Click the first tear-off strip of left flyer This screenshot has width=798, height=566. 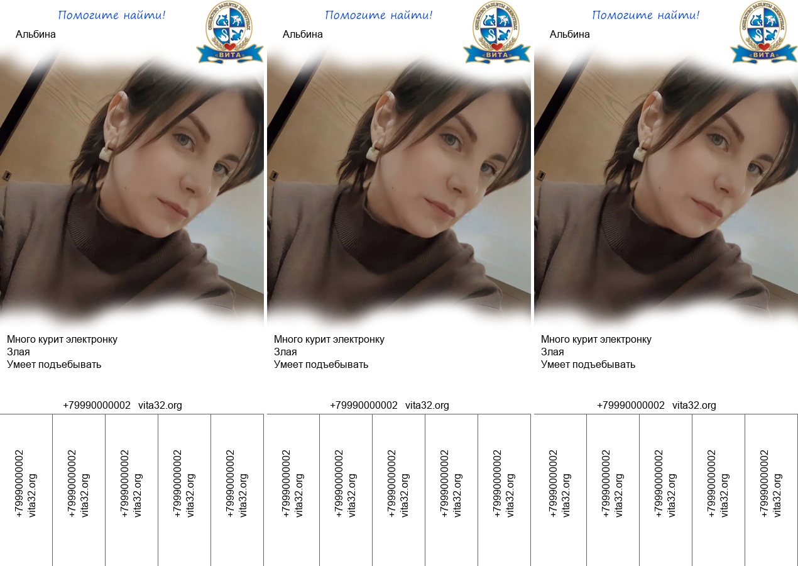point(26,483)
